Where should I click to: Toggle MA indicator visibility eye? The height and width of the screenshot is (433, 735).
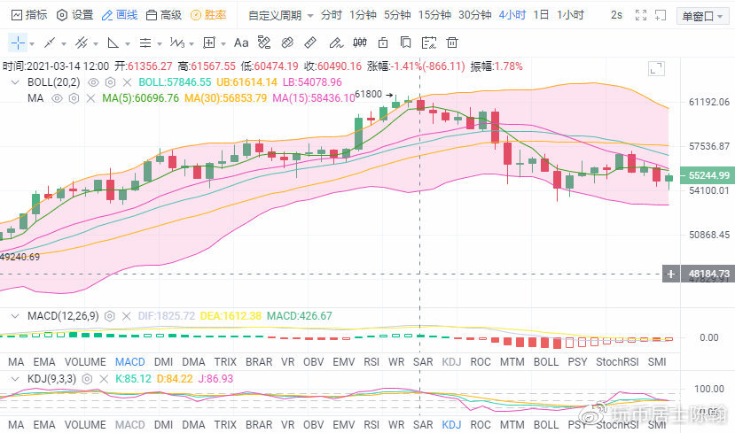click(57, 98)
